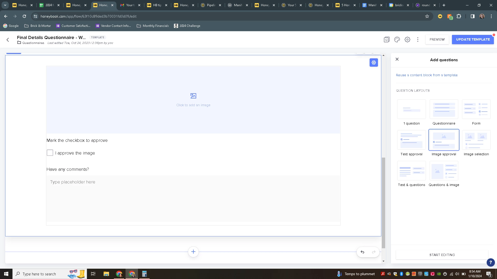This screenshot has width=497, height=279.
Task: Click the plus icon to add block
Action: 193,252
